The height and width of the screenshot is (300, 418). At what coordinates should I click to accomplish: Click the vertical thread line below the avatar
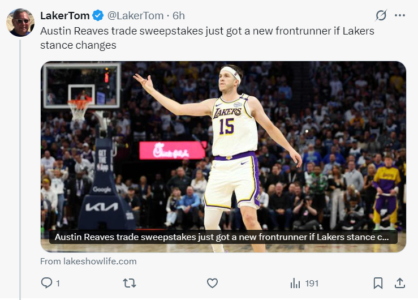click(20, 170)
